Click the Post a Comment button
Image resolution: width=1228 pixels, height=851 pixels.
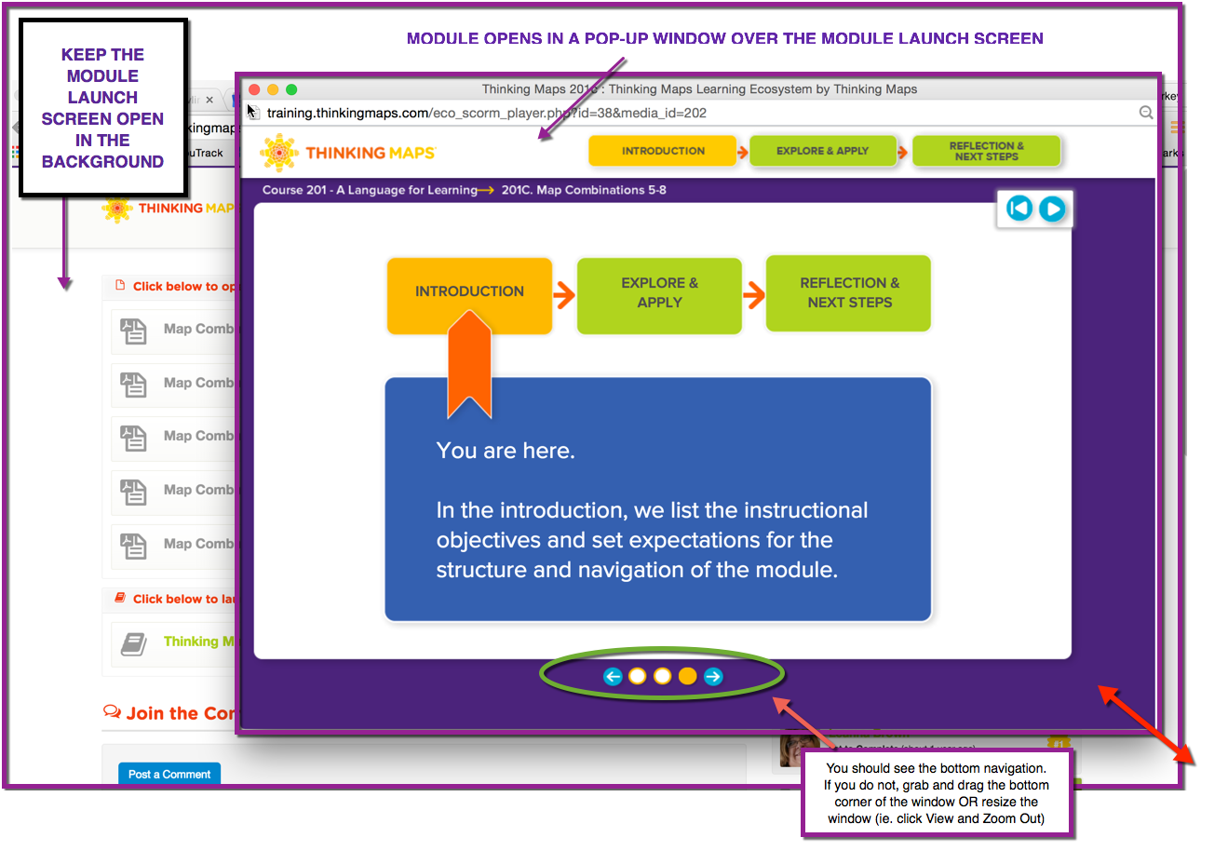point(169,774)
